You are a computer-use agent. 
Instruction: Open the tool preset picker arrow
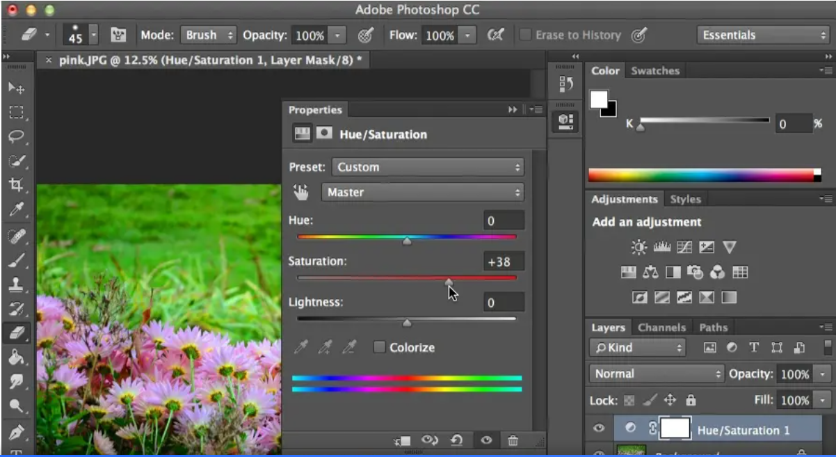tap(47, 35)
